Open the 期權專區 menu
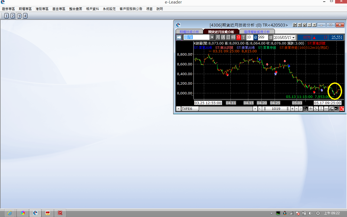347x217 pixels. click(25, 9)
